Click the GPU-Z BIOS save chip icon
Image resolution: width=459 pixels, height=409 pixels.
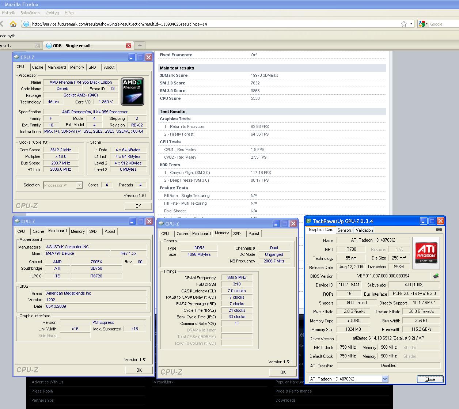click(x=436, y=276)
